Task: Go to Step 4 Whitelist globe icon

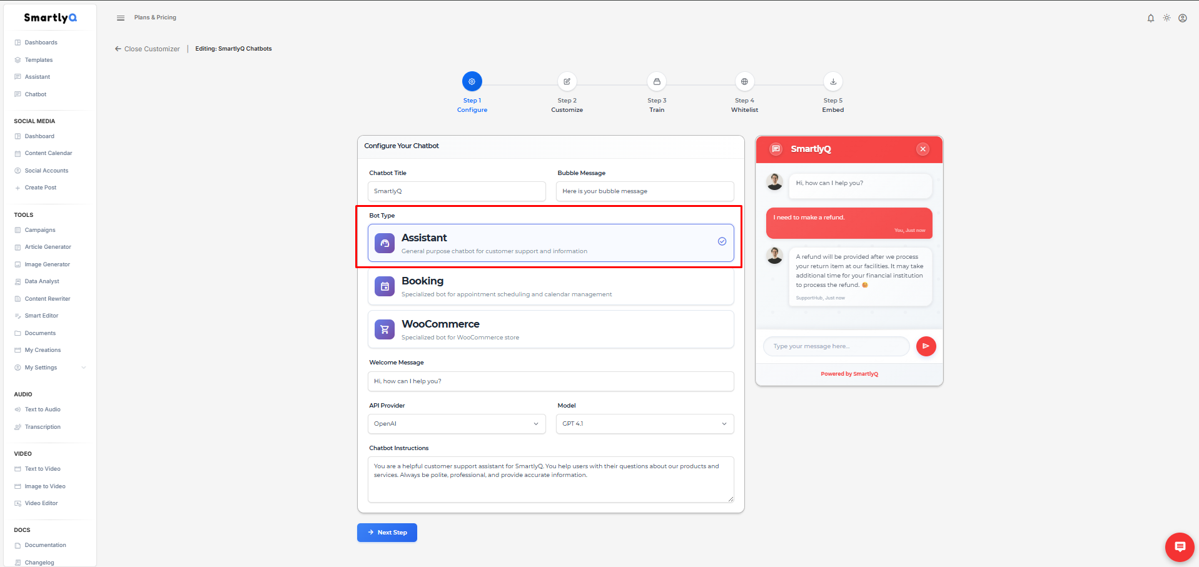Action: pyautogui.click(x=744, y=81)
